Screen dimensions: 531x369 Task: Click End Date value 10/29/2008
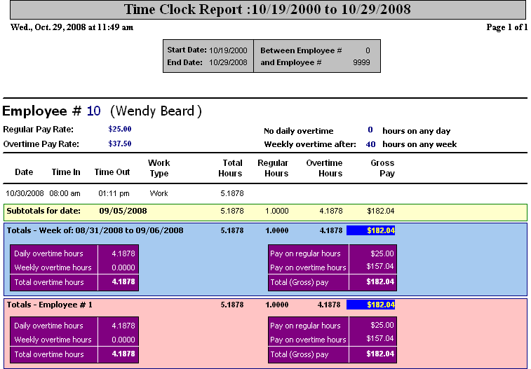click(x=228, y=62)
